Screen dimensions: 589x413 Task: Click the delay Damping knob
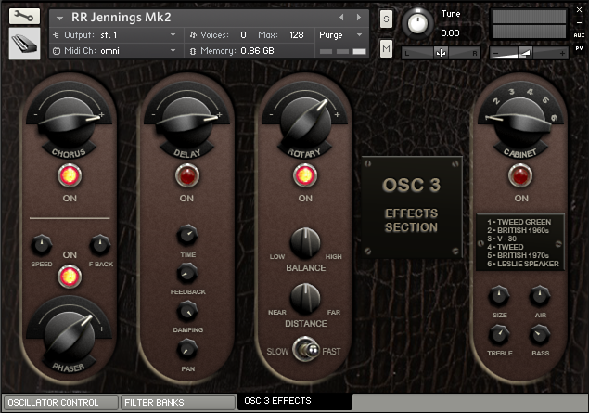(x=187, y=311)
